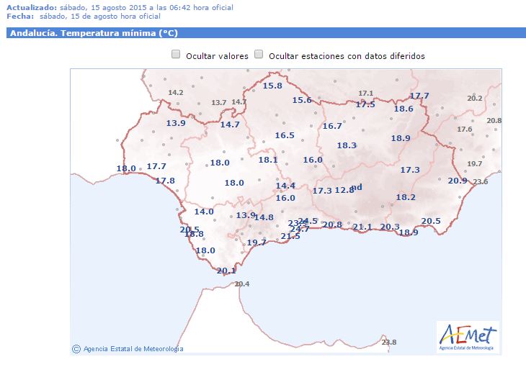526x367 pixels.
Task: Click the 21.1 coastal station marker
Action: click(x=362, y=227)
